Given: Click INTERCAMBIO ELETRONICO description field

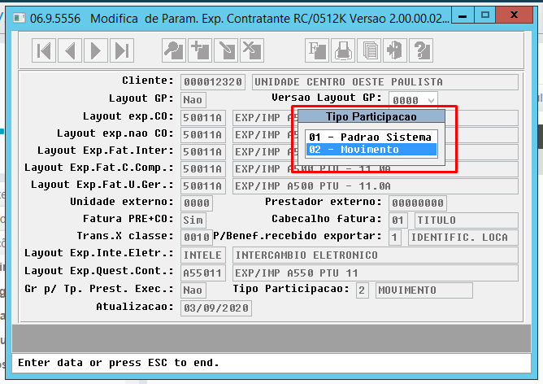Looking at the screenshot, I should pyautogui.click(x=376, y=255).
